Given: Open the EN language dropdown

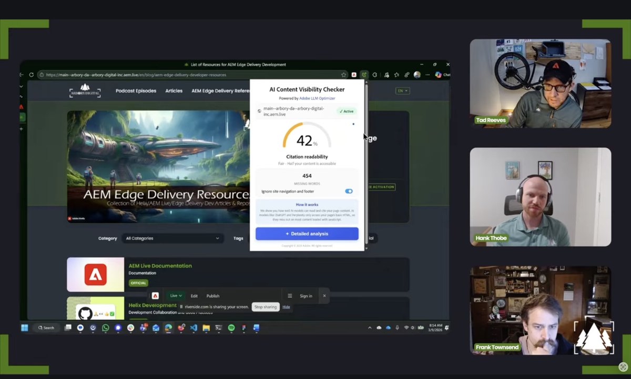Looking at the screenshot, I should tap(402, 91).
